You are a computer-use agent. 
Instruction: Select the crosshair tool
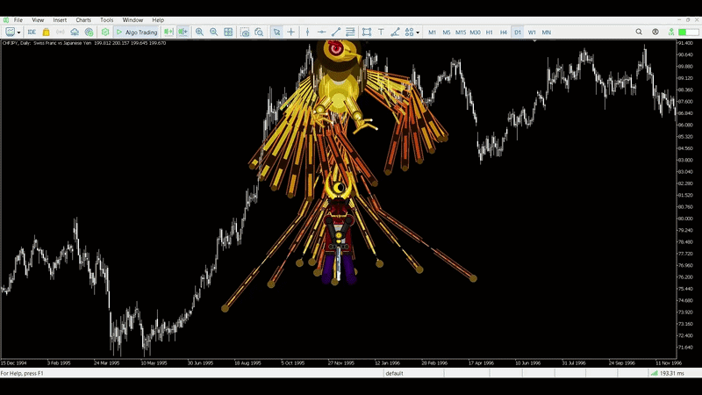[291, 32]
